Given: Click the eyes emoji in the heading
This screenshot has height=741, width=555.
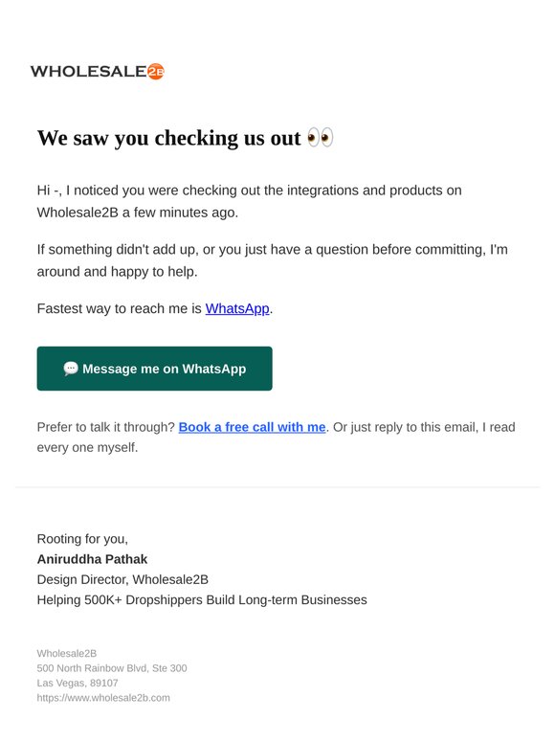Looking at the screenshot, I should pyautogui.click(x=321, y=138).
